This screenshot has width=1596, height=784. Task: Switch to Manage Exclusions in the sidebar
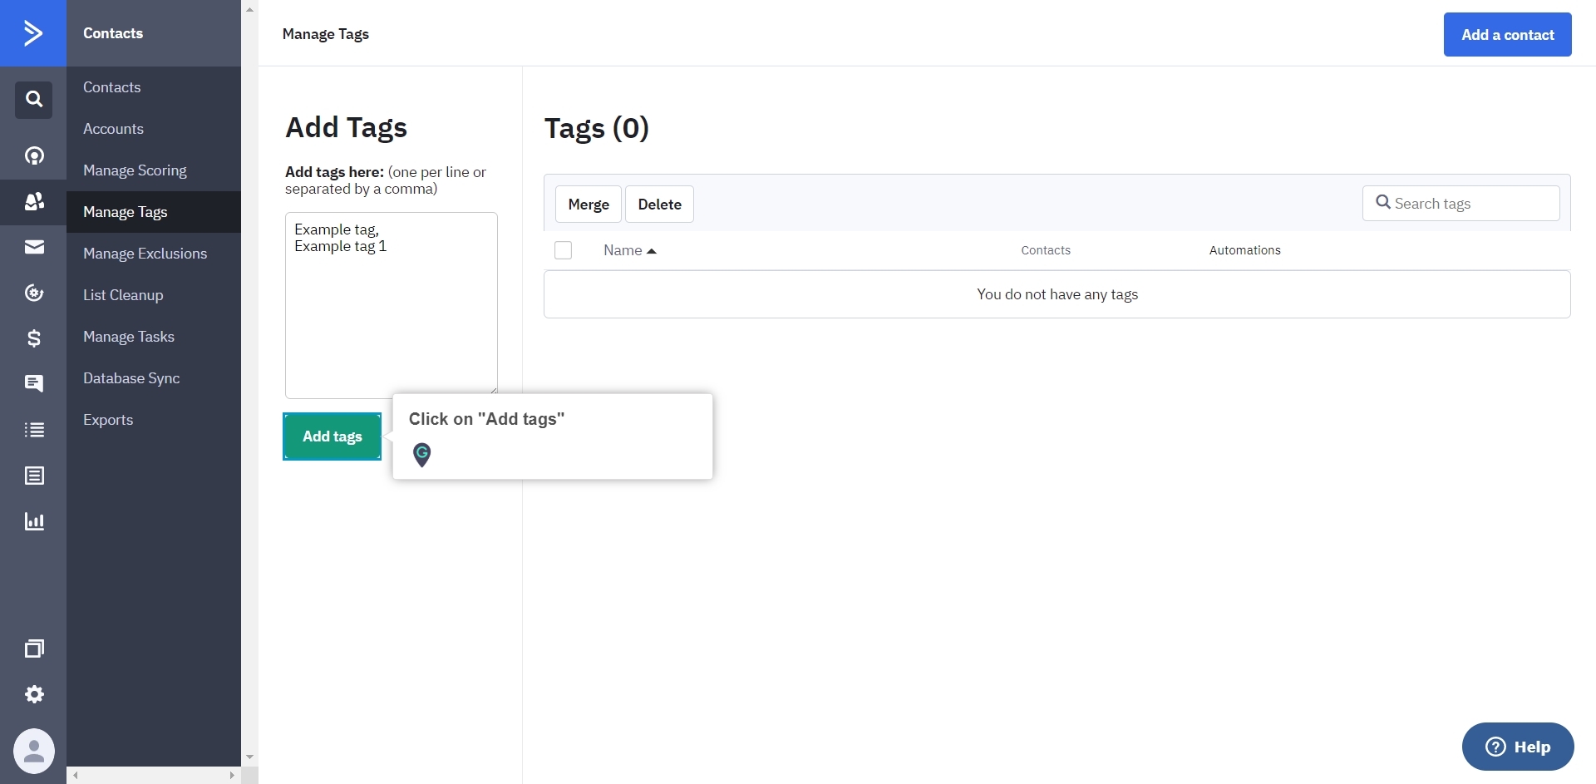tap(145, 253)
